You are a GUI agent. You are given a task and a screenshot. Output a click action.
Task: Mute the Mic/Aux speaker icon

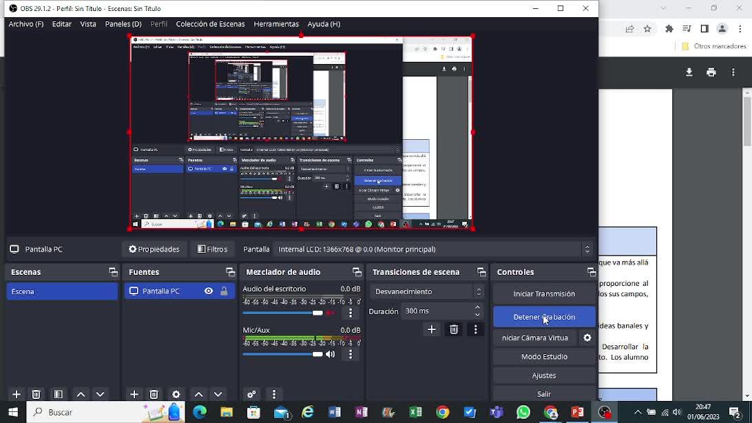[331, 354]
